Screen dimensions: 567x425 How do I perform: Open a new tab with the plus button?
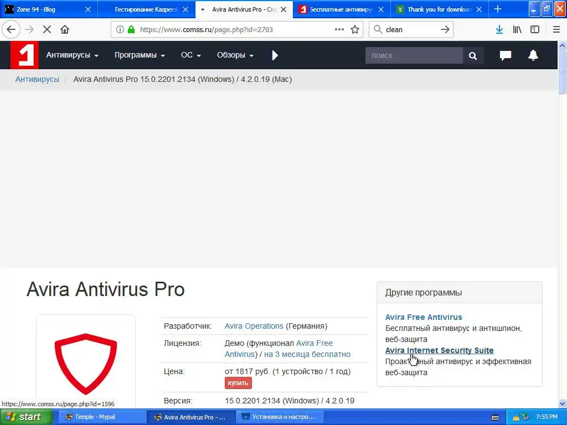(x=498, y=9)
